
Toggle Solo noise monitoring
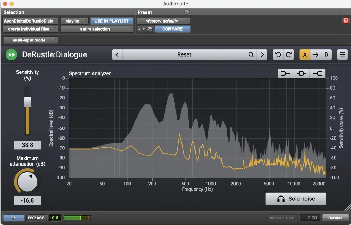[x=296, y=199]
